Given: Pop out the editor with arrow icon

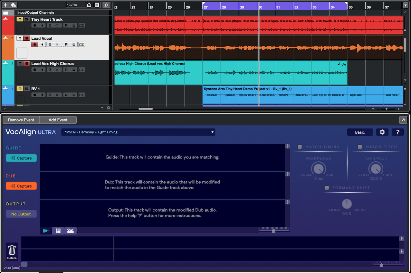Looking at the screenshot, I should coord(403,120).
